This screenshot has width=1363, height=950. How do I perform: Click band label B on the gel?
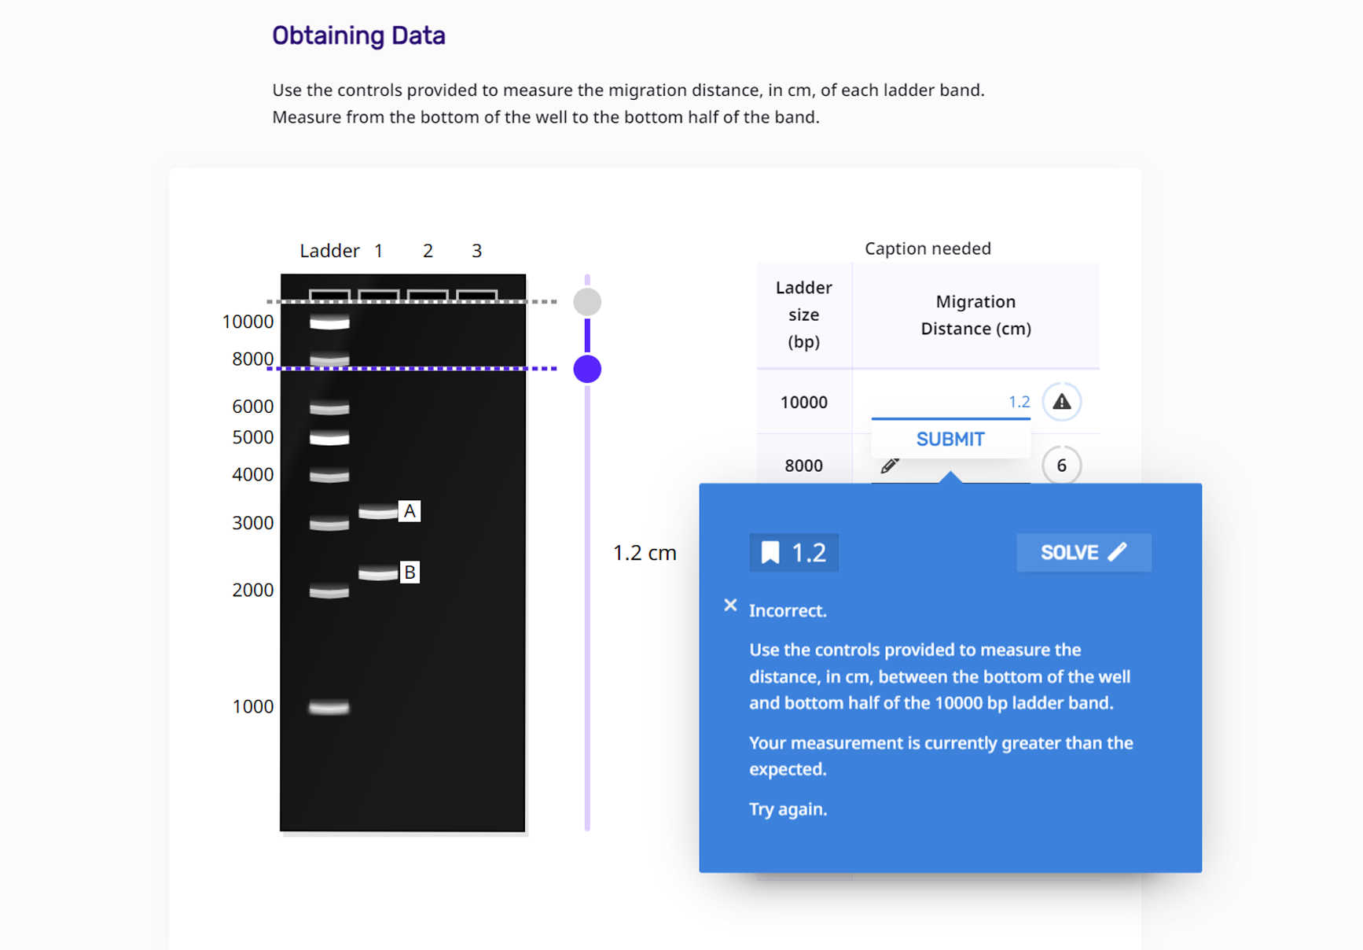[x=410, y=572]
